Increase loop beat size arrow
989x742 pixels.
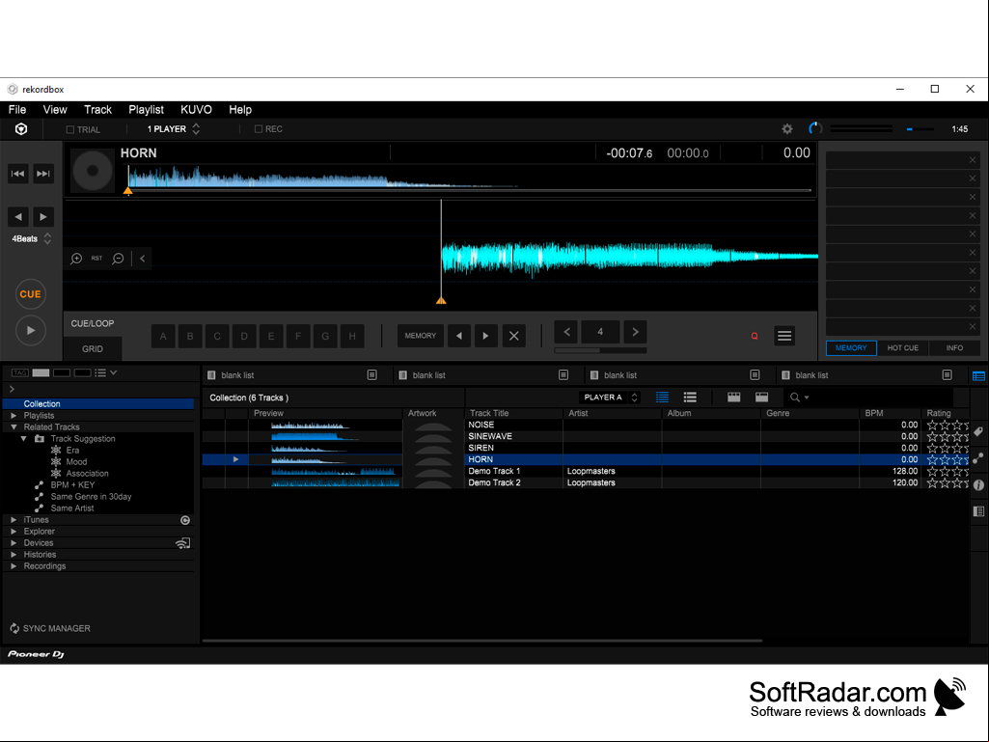tap(635, 332)
